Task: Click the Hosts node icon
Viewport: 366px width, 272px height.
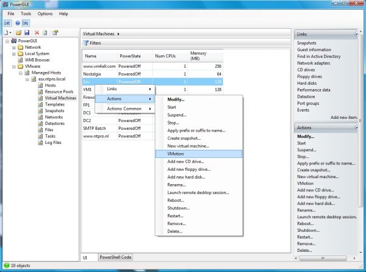Action: 40,85
